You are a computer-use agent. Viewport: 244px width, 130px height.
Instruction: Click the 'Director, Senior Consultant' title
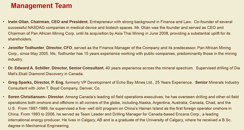pyautogui.click(x=77, y=68)
